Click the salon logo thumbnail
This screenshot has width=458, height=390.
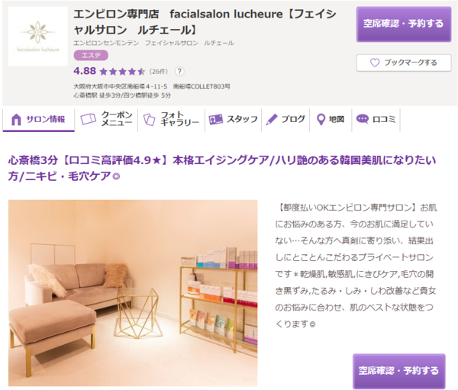click(x=38, y=36)
